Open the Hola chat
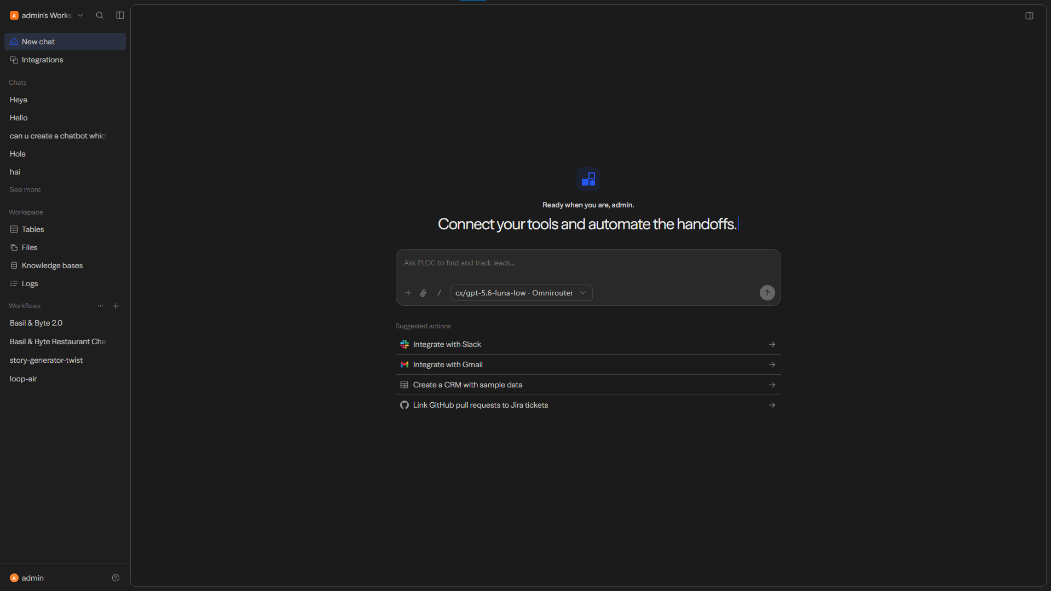The width and height of the screenshot is (1051, 591). 65,154
